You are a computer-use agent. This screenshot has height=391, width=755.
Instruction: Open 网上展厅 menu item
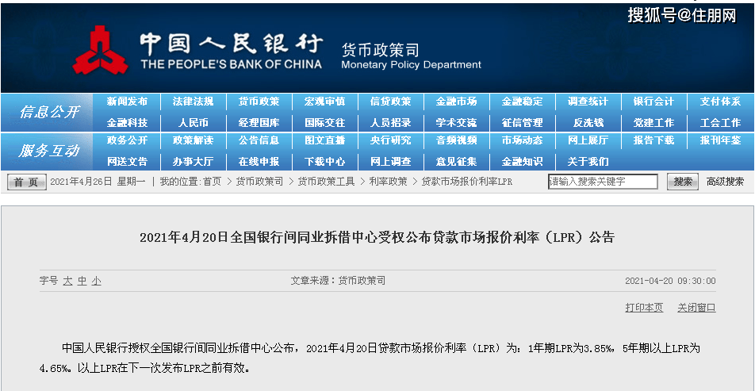588,140
